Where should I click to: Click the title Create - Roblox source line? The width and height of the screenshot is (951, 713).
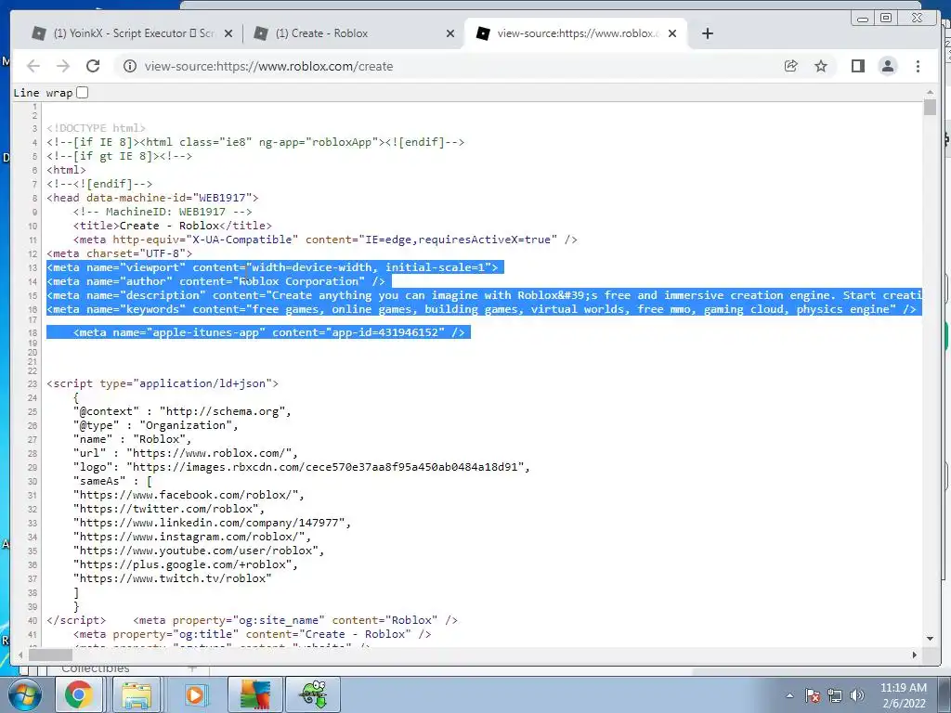pyautogui.click(x=172, y=226)
